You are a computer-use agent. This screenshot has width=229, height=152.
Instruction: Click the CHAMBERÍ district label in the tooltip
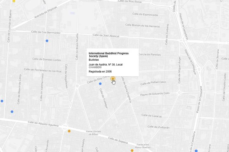pyautogui.click(x=95, y=67)
